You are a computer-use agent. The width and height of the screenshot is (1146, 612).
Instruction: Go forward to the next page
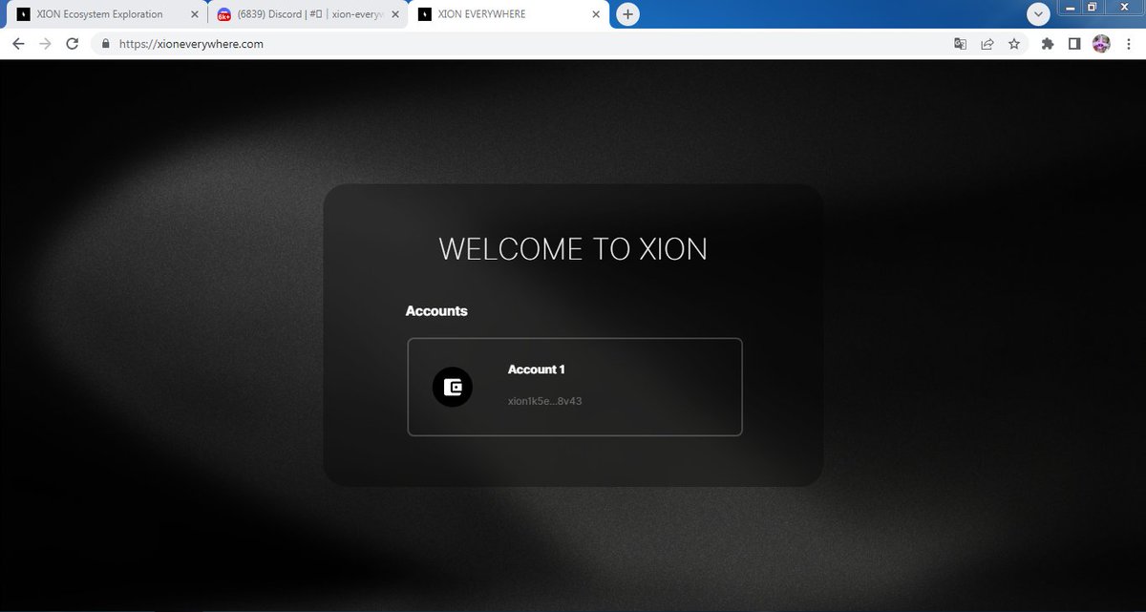point(45,44)
